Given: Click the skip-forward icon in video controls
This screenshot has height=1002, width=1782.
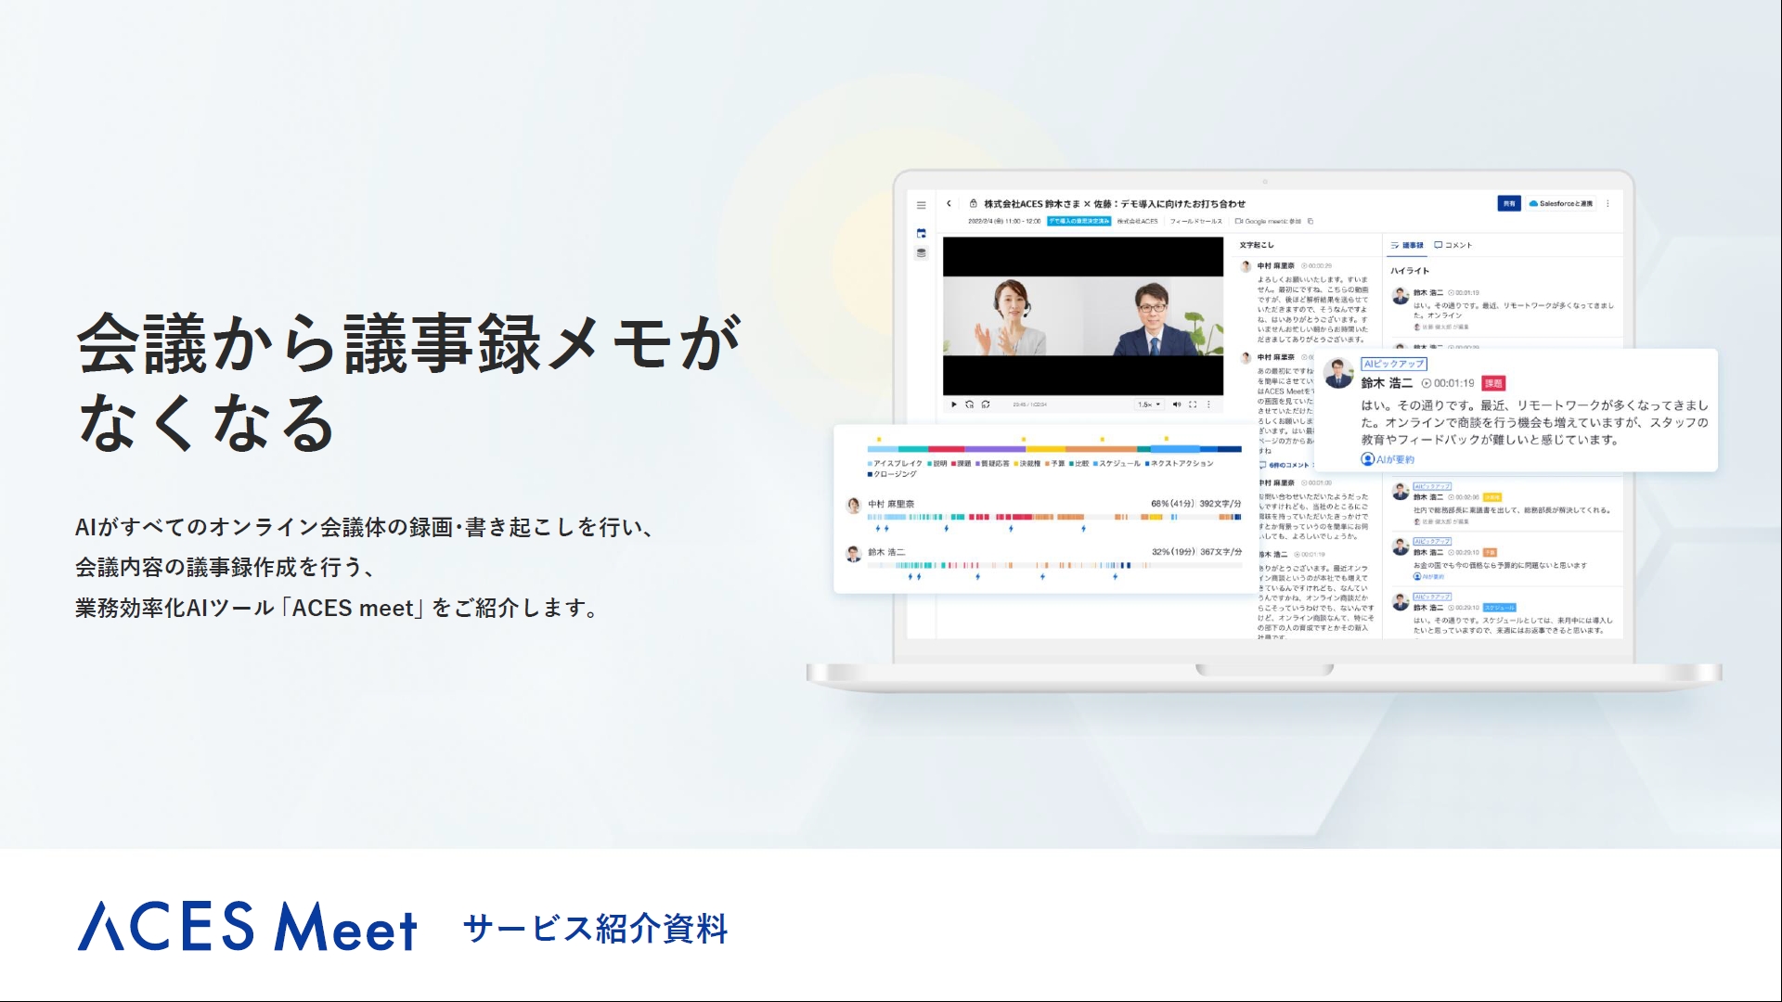Looking at the screenshot, I should pos(986,405).
